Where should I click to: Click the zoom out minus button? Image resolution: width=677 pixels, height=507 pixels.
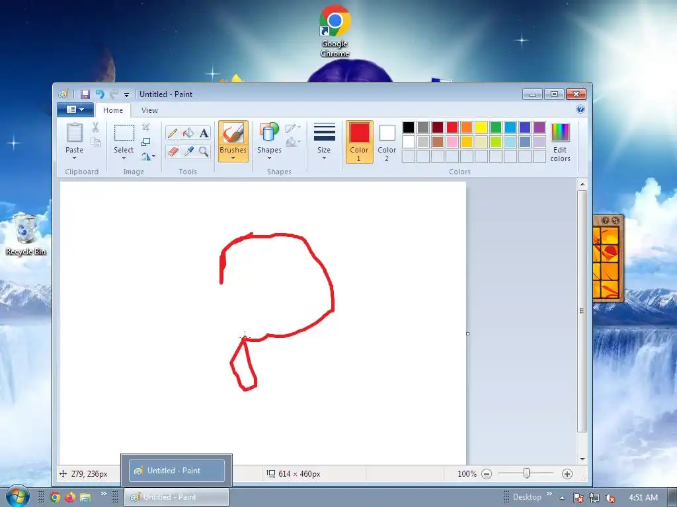(x=487, y=474)
